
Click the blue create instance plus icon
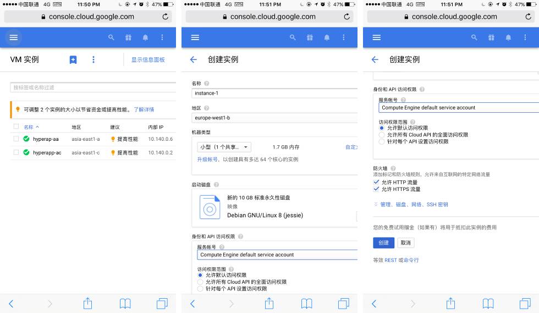click(73, 60)
